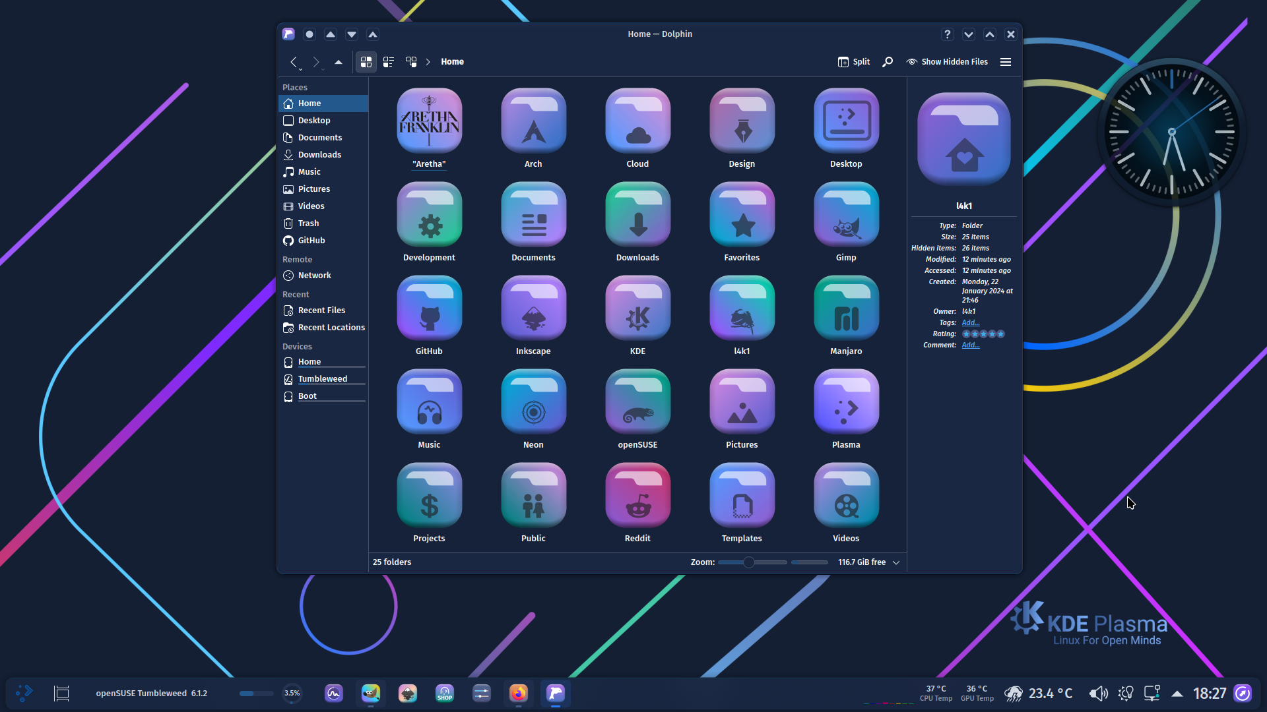Set rating to five stars
The height and width of the screenshot is (712, 1267).
[1000, 334]
